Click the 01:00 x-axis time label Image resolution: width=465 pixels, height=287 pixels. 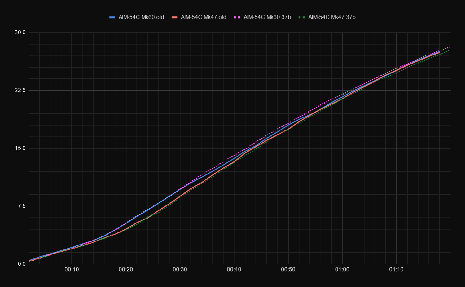pos(342,270)
